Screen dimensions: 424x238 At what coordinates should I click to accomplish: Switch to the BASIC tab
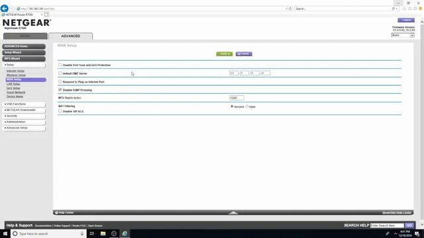25,36
